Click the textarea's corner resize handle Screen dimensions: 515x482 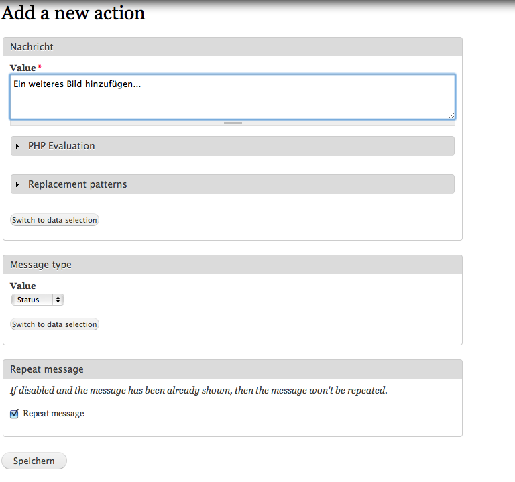pyautogui.click(x=451, y=115)
